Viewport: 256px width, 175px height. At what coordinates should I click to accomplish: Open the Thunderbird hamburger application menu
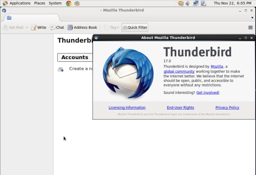(x=251, y=27)
